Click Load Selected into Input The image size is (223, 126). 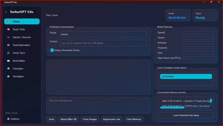point(186,115)
